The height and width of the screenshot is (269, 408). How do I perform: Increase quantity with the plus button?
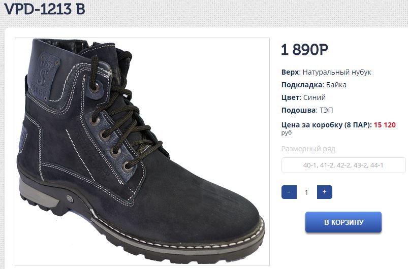coord(325,192)
